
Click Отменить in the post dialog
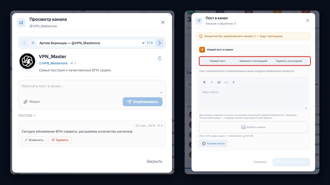(x=260, y=162)
